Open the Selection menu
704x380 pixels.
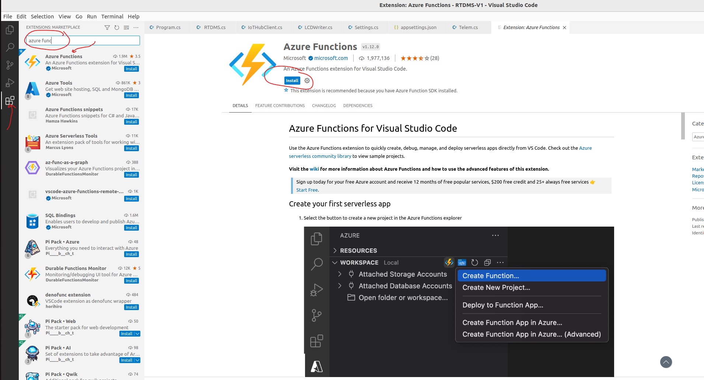tap(42, 17)
